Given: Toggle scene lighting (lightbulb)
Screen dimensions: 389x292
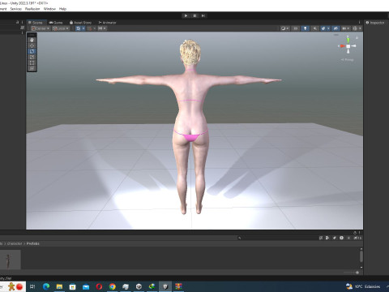Looking at the screenshot, I should 306,28.
